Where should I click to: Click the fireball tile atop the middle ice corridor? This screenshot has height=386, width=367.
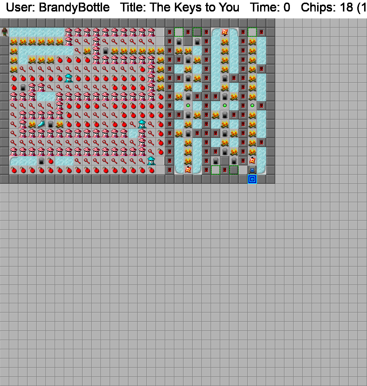225,32
